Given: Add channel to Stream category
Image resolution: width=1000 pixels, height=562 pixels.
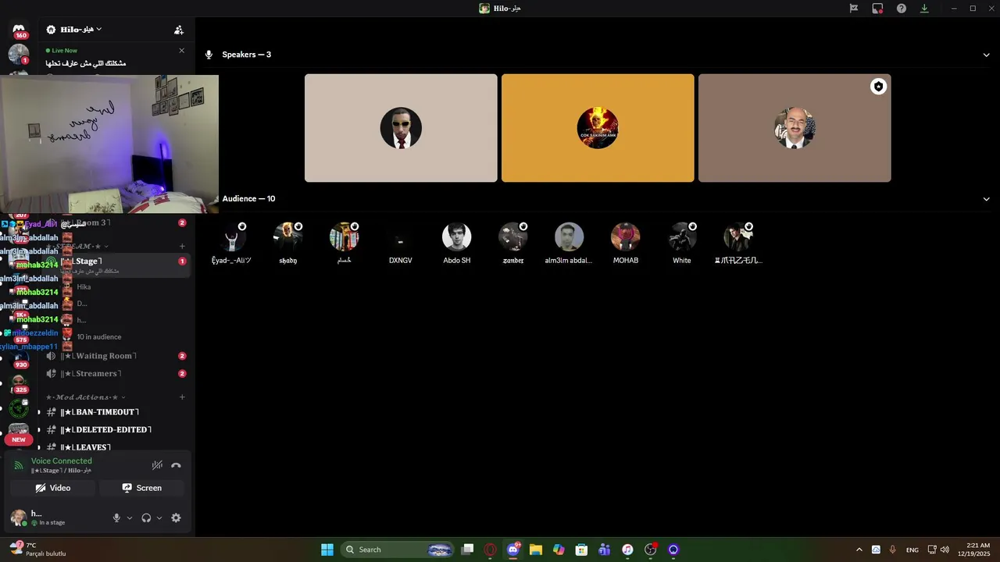Looking at the screenshot, I should coord(182,247).
